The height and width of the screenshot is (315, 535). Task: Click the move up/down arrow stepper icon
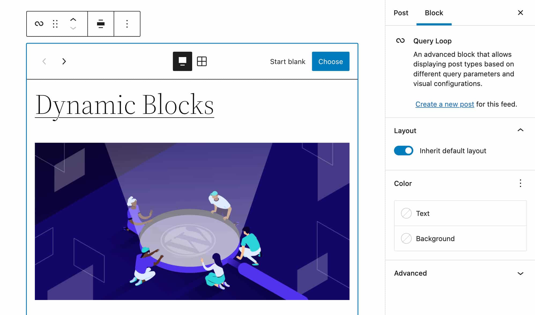(x=73, y=23)
